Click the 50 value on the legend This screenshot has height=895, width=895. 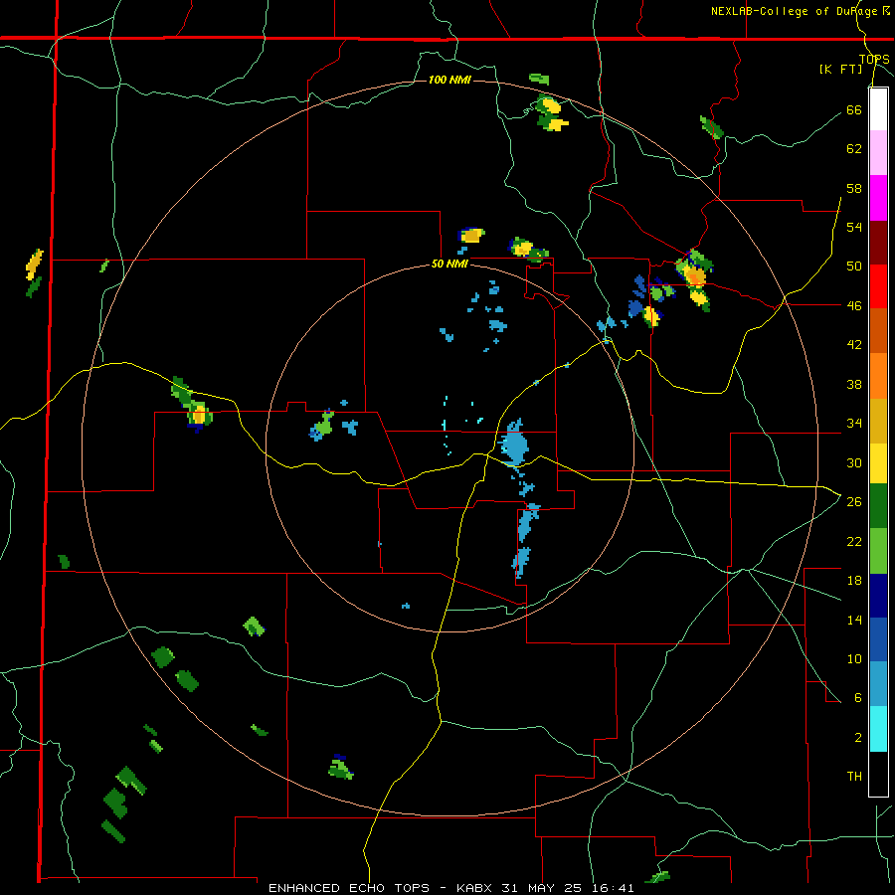[x=854, y=266]
